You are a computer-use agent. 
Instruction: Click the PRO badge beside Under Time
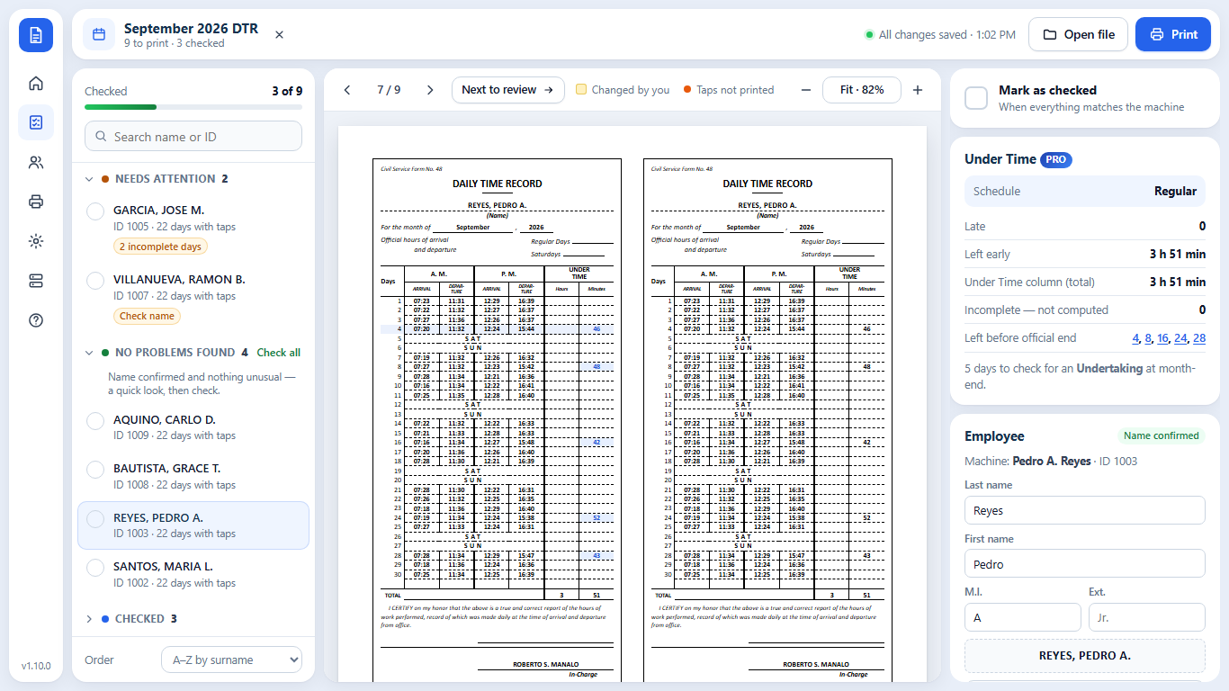[1056, 160]
